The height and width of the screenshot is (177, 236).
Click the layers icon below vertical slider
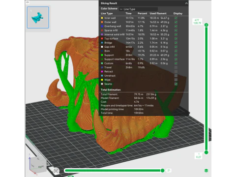[x=206, y=171]
